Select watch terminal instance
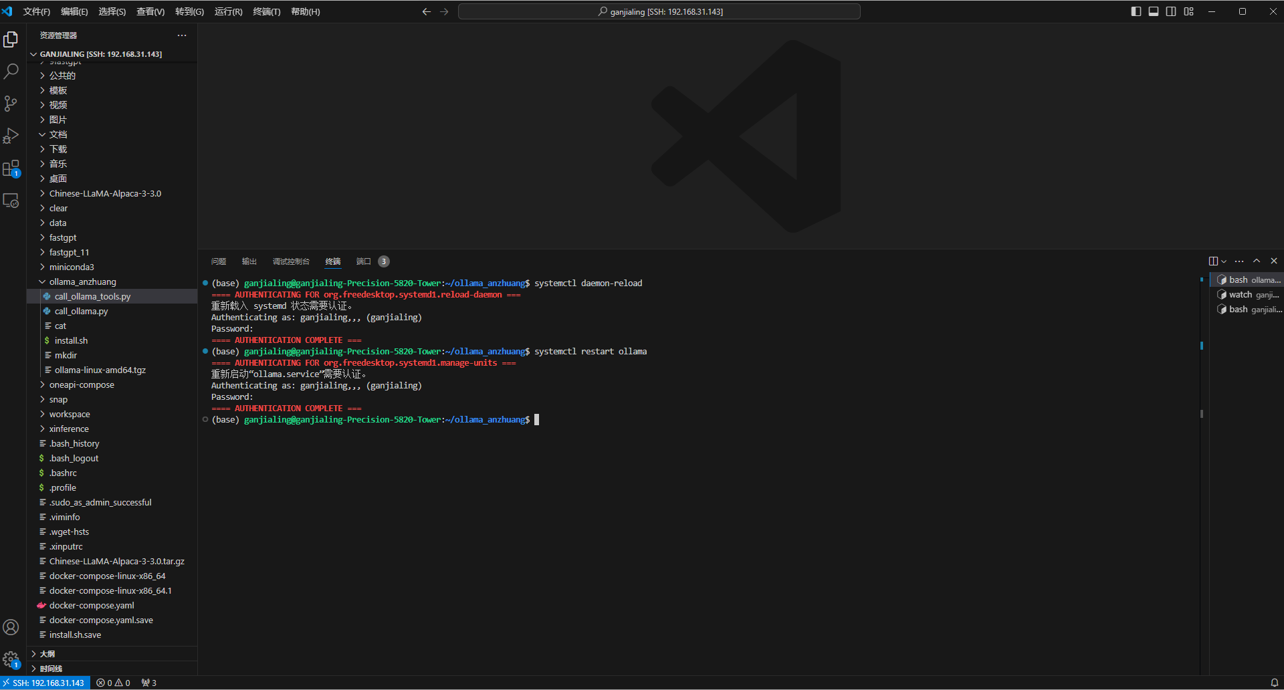This screenshot has height=690, width=1284. [1248, 295]
